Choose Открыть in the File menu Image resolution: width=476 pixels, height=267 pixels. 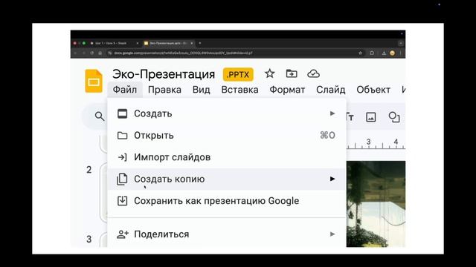[x=227, y=135]
